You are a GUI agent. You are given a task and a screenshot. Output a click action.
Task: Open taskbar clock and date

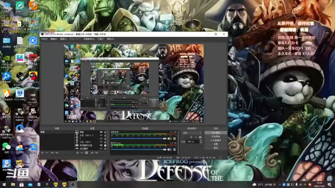coord(319,185)
